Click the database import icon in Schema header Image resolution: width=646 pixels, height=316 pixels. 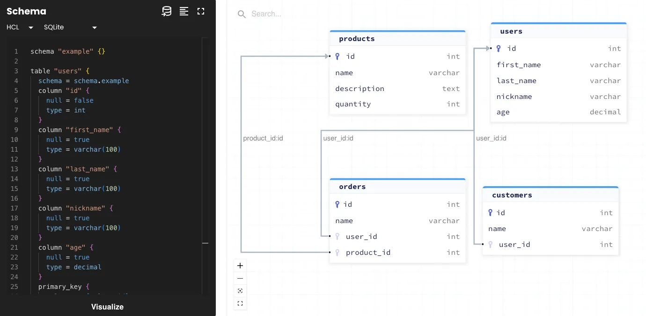(x=167, y=12)
